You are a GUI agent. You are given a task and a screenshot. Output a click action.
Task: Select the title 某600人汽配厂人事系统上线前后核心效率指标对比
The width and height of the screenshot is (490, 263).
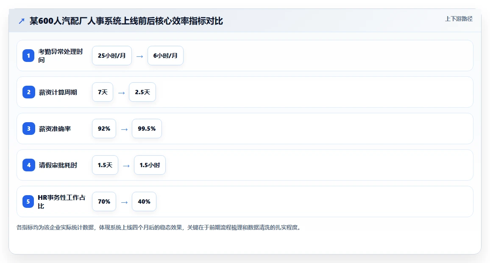click(x=126, y=21)
